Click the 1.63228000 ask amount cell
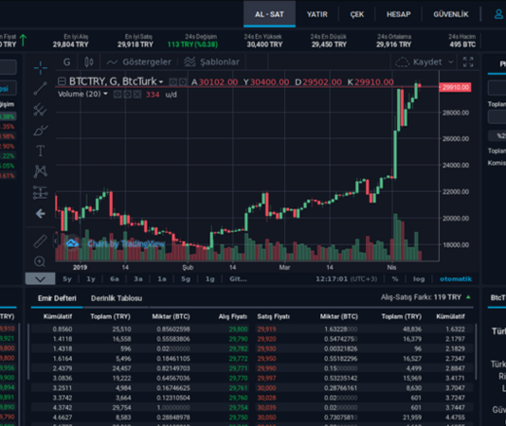506x426 pixels. (341, 329)
